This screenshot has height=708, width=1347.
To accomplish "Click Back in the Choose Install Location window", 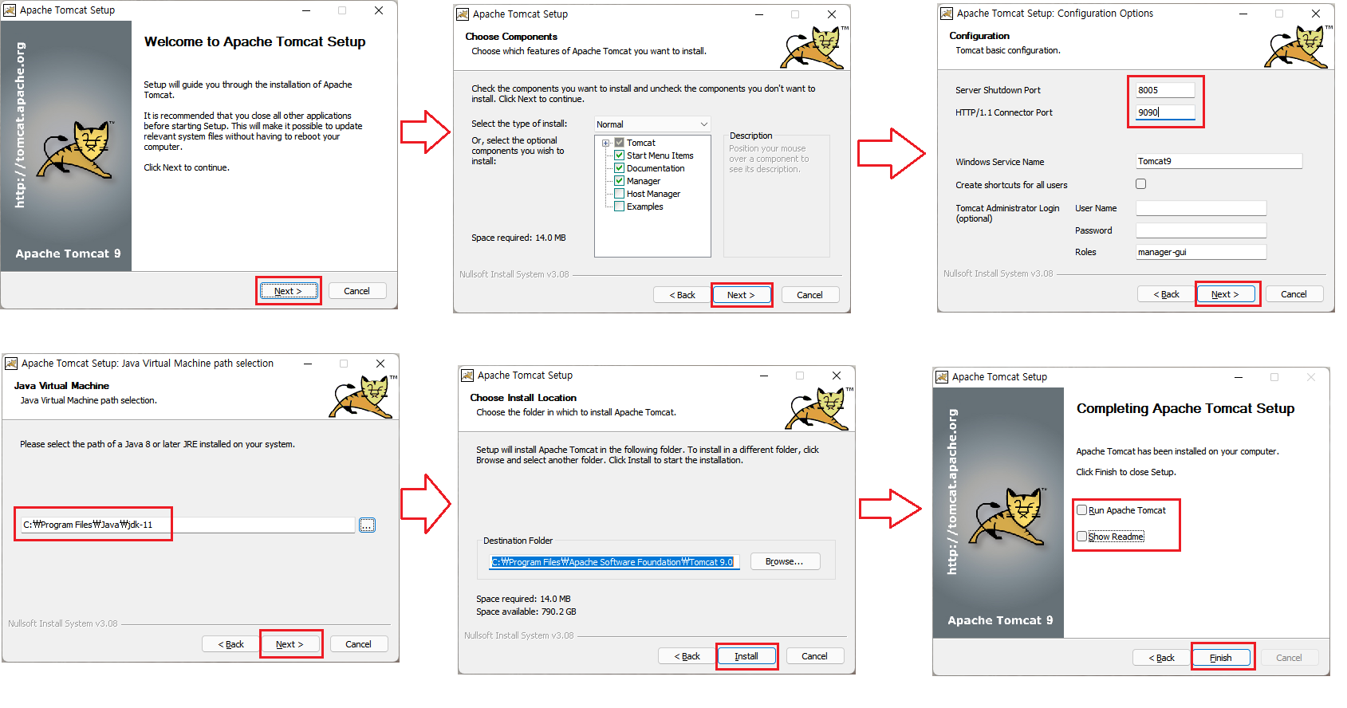I will point(687,656).
